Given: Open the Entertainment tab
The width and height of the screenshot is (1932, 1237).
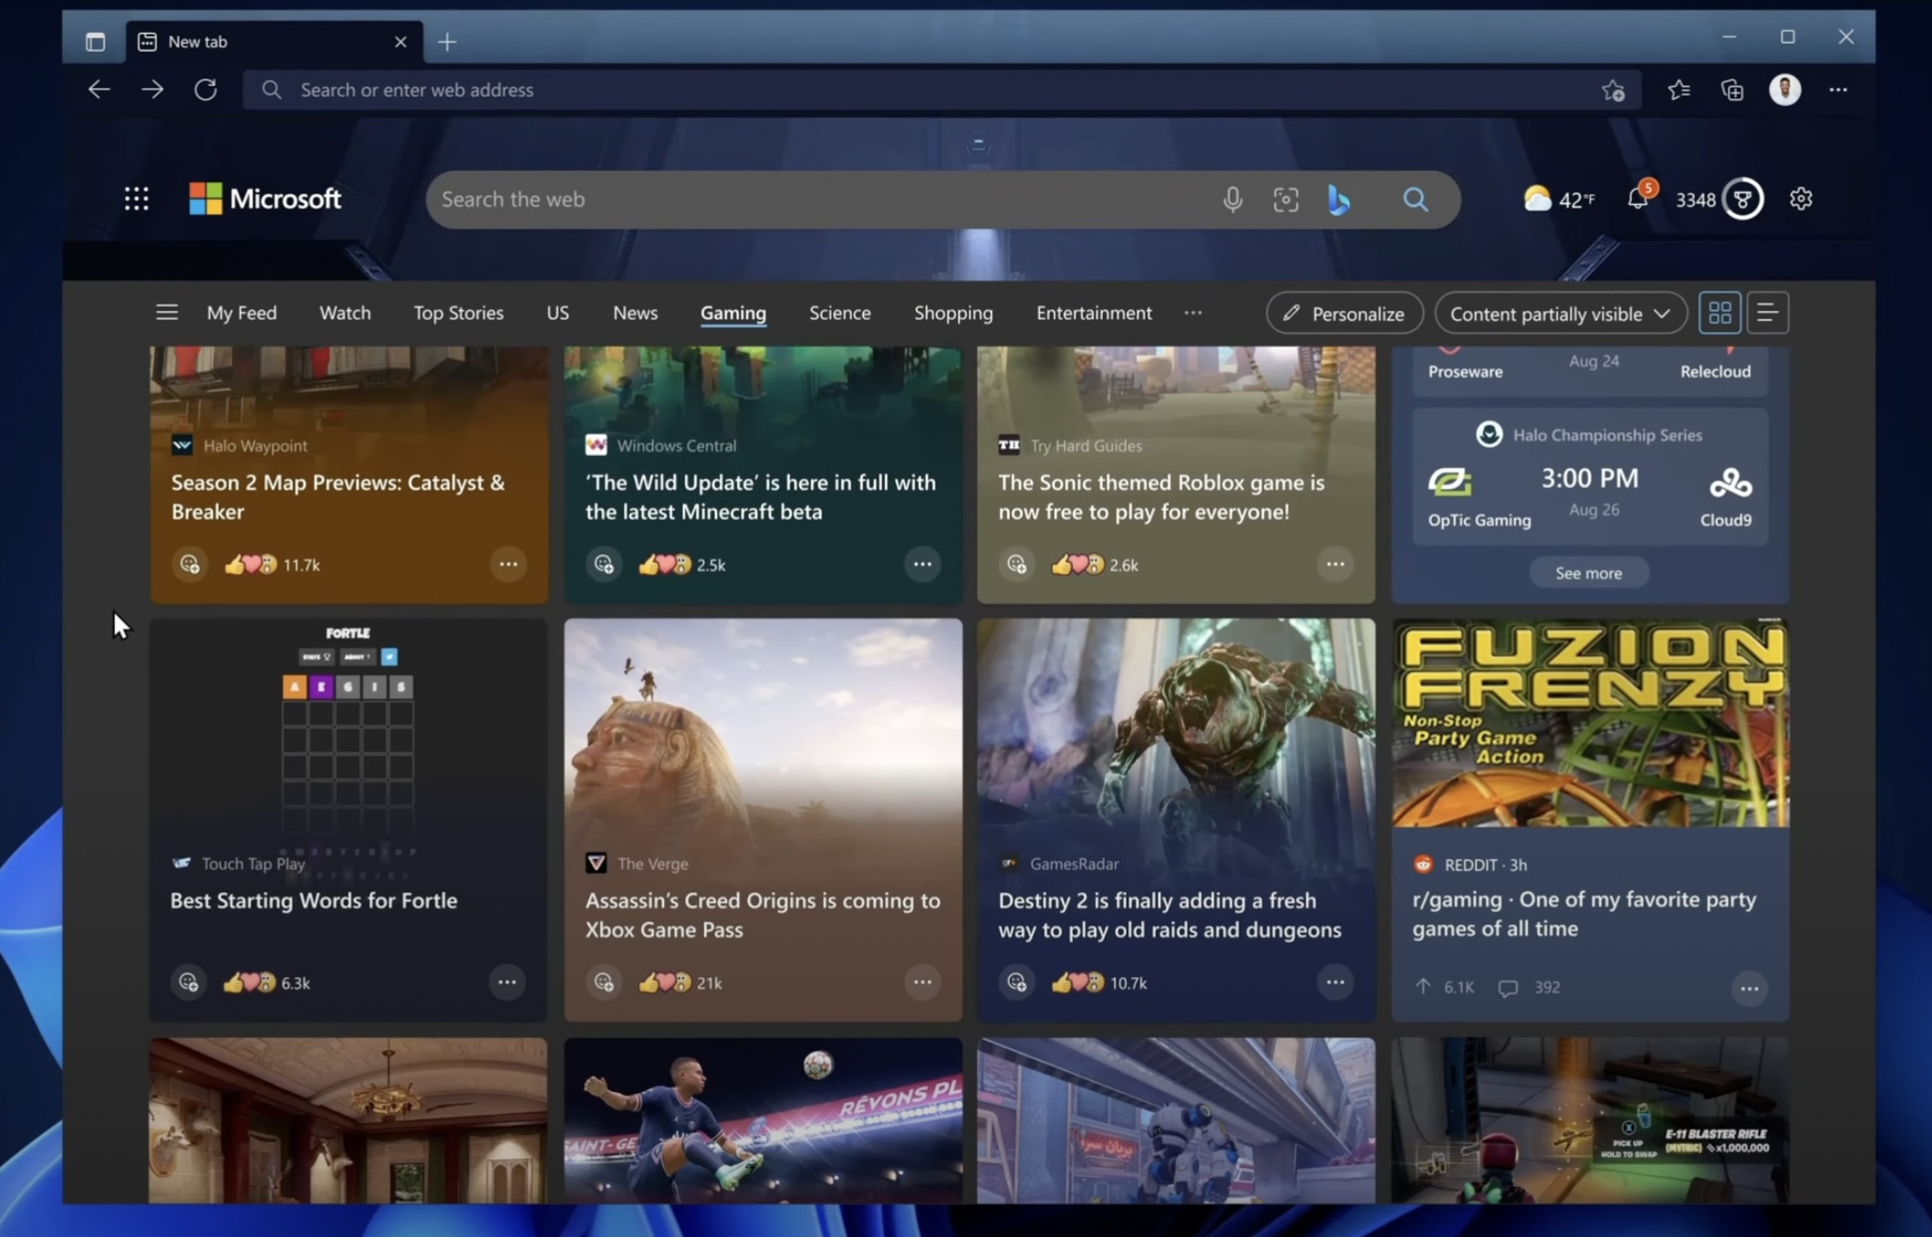Looking at the screenshot, I should [x=1094, y=313].
